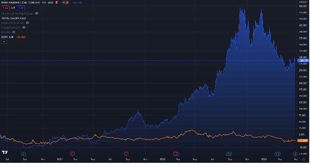Click the red 7.14 sell price box
The height and width of the screenshot is (164, 310).
pyautogui.click(x=5, y=8)
